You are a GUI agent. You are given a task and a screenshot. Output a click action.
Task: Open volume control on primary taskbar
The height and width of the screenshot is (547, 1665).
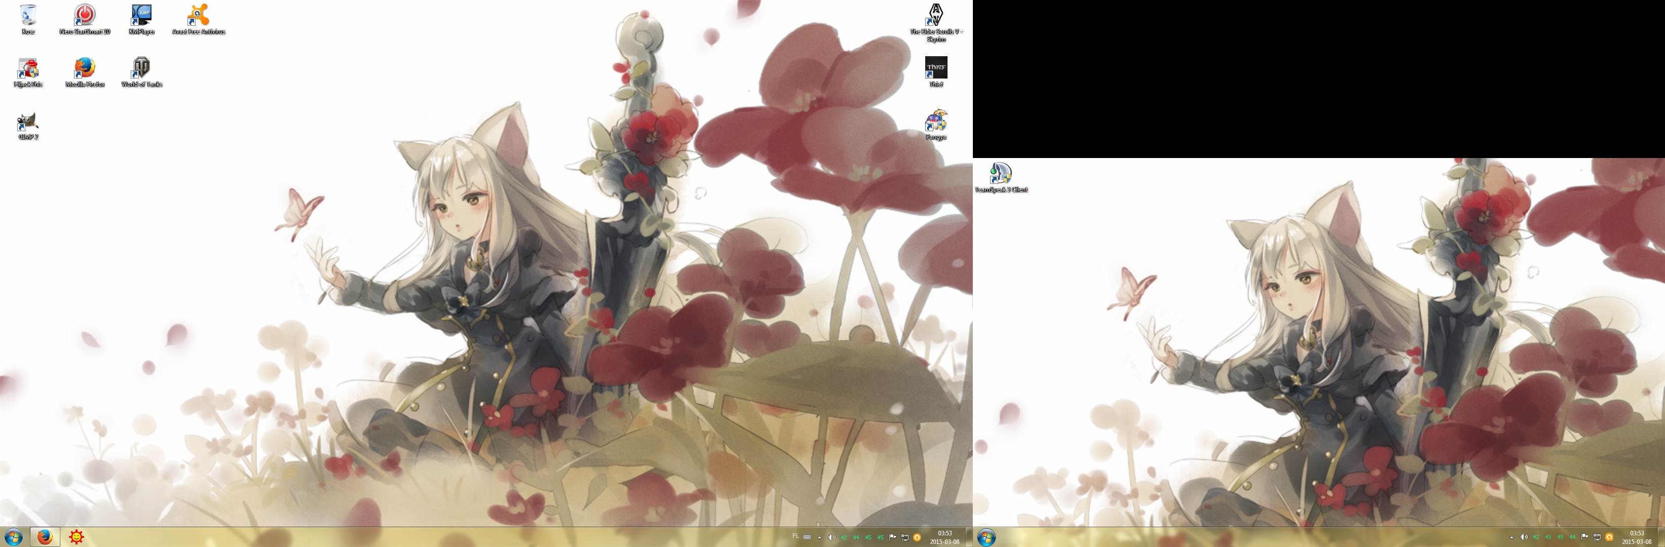[832, 537]
